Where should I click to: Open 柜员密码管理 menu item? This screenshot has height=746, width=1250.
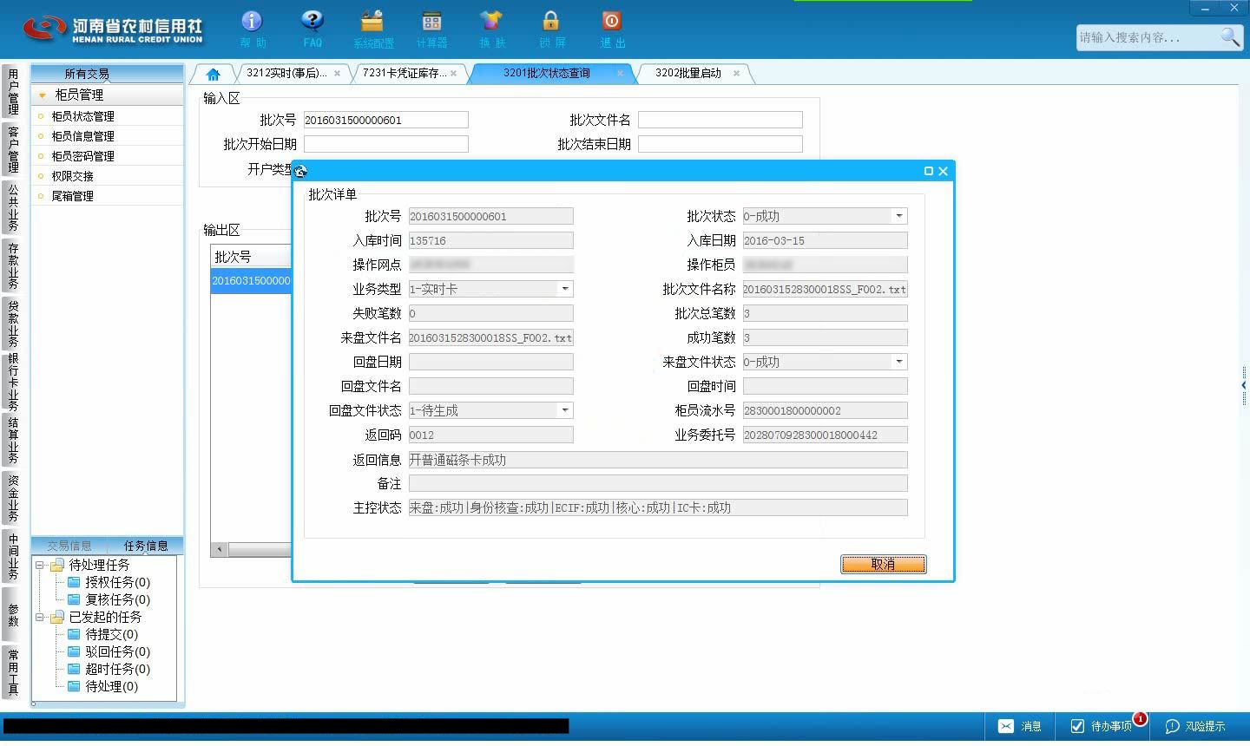point(82,156)
